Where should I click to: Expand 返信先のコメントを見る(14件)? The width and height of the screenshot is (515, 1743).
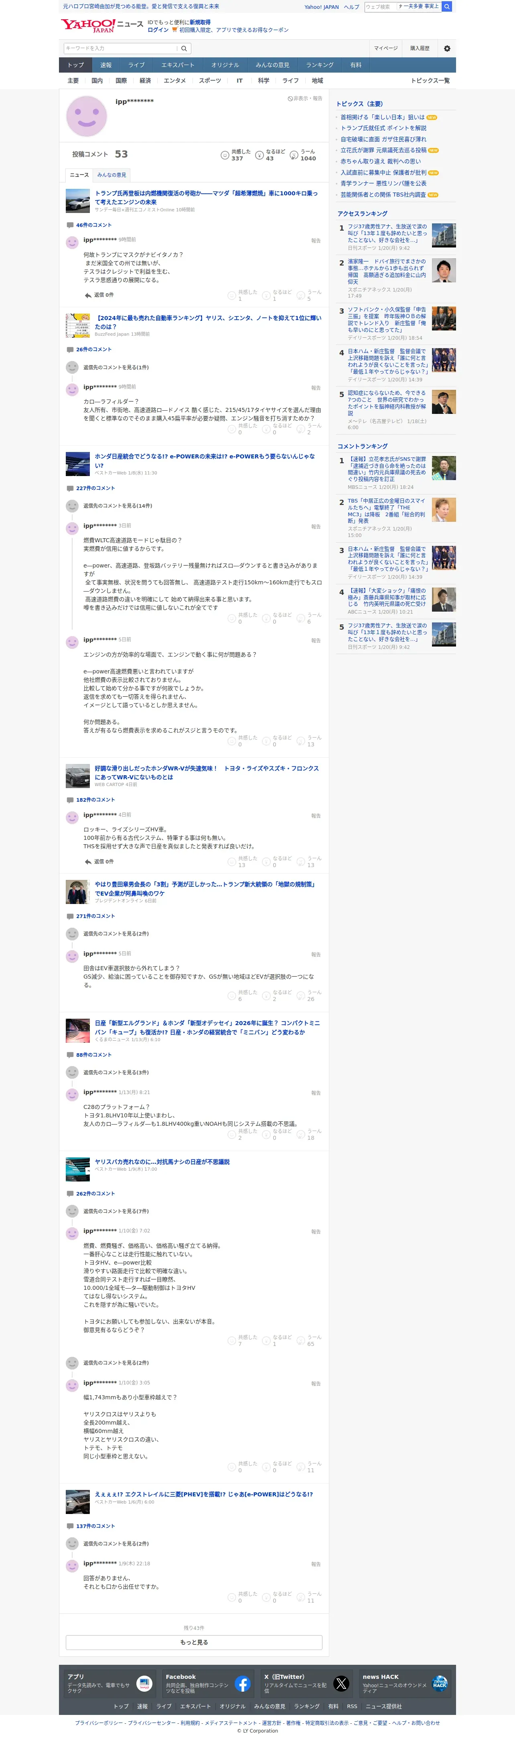coord(118,506)
